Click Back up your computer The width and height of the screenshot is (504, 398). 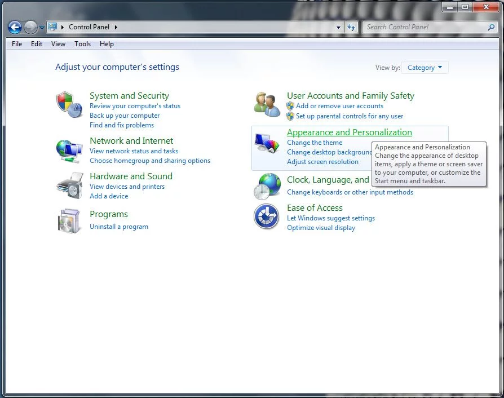pos(125,116)
